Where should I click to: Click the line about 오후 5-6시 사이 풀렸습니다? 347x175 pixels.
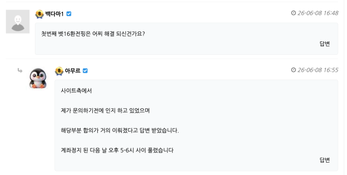117,150
